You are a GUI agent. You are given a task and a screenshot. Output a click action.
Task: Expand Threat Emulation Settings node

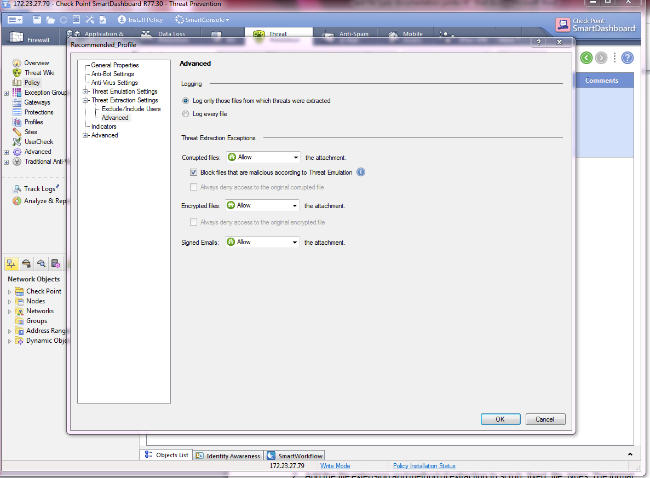85,91
